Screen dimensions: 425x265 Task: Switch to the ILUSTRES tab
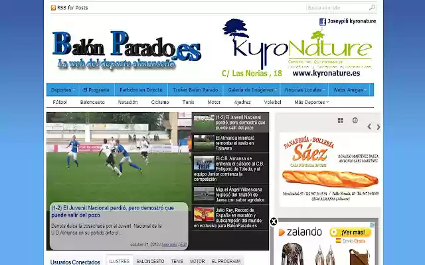click(120, 260)
